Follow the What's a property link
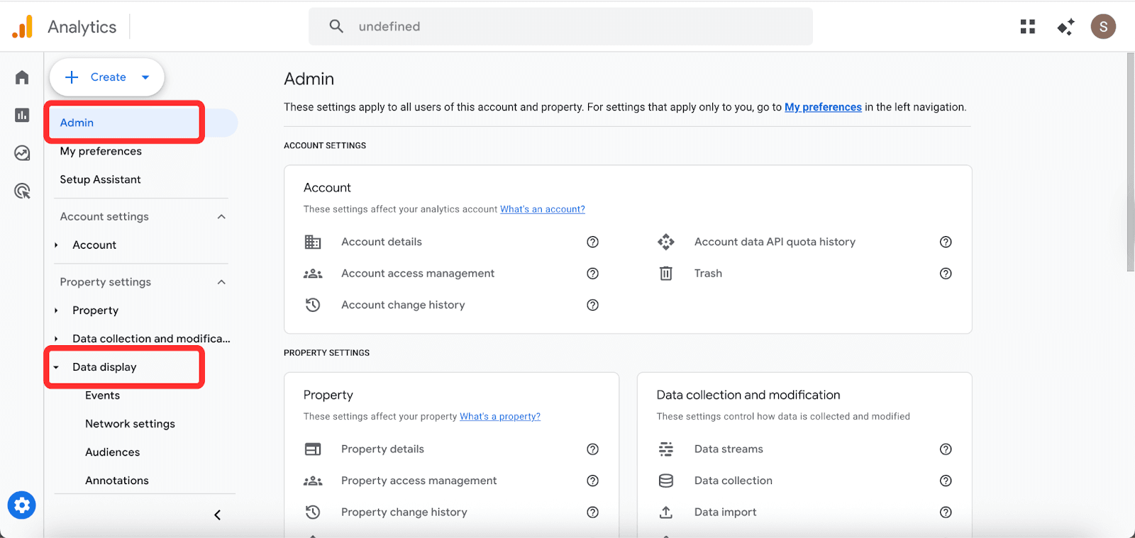This screenshot has width=1135, height=538. pos(500,417)
